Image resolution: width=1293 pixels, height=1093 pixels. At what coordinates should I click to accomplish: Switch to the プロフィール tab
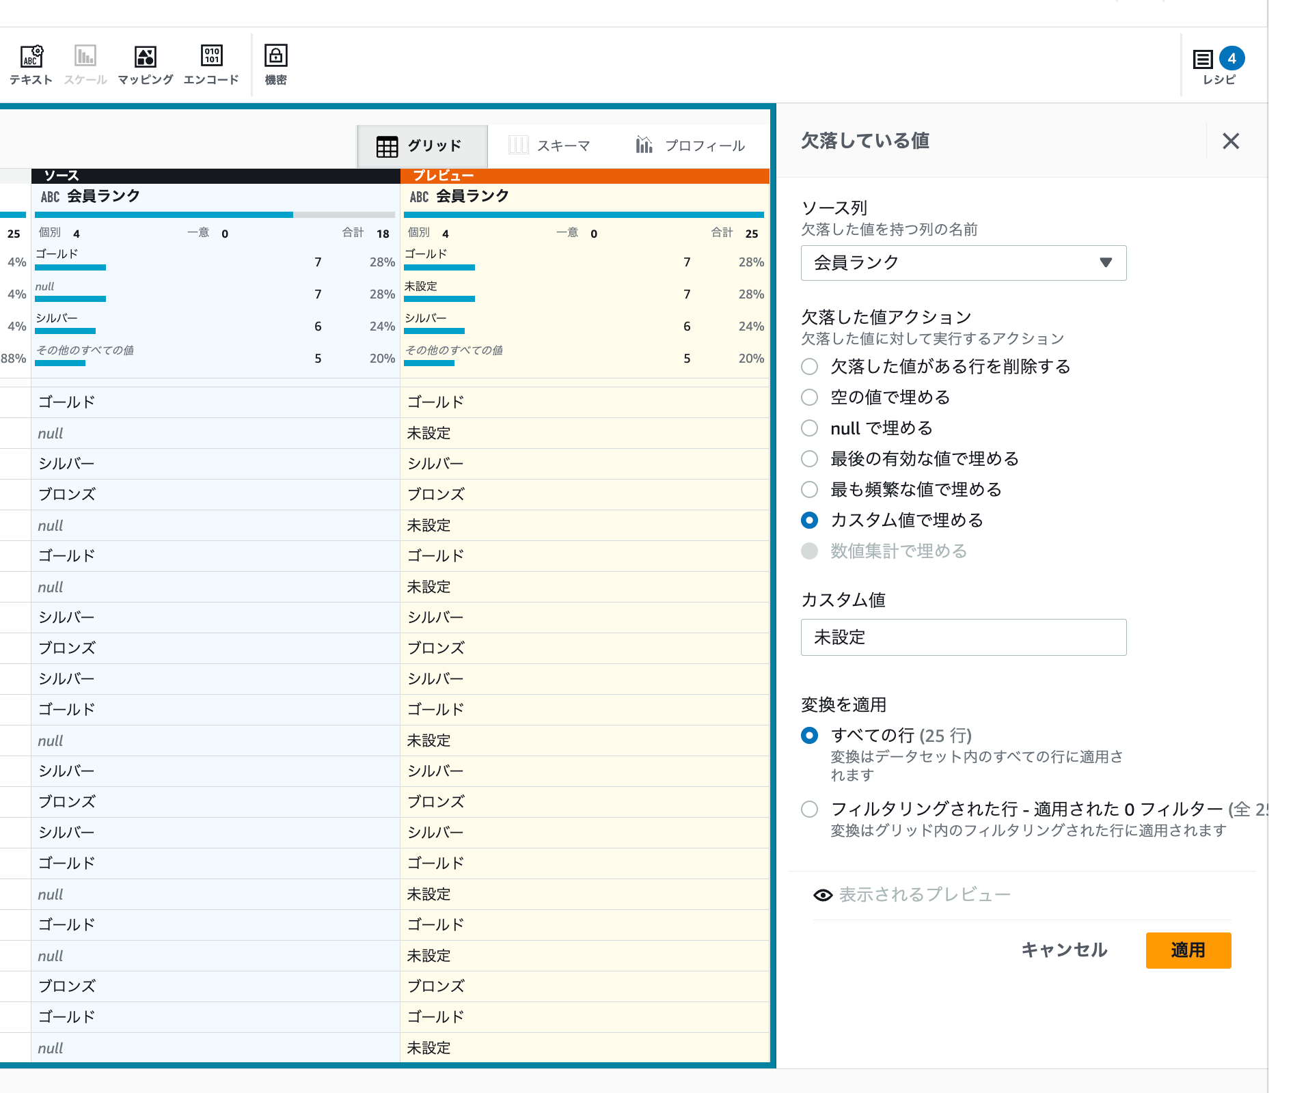[x=690, y=146]
